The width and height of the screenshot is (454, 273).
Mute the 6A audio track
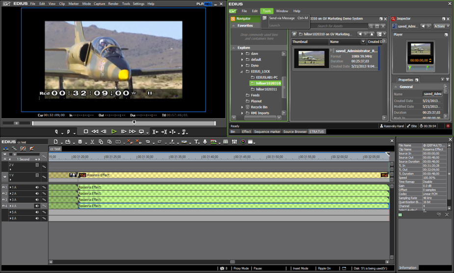click(x=37, y=218)
